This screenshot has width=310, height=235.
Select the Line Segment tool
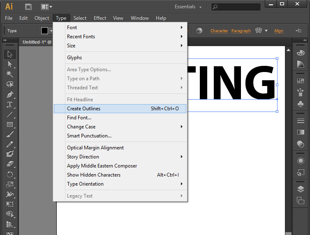coord(10,114)
